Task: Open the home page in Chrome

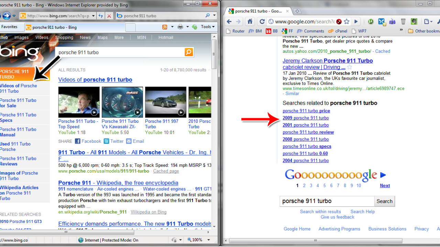Action: click(x=250, y=22)
